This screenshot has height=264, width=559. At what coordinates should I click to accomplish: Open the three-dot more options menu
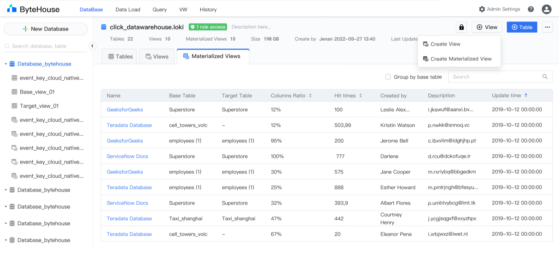pyautogui.click(x=547, y=27)
